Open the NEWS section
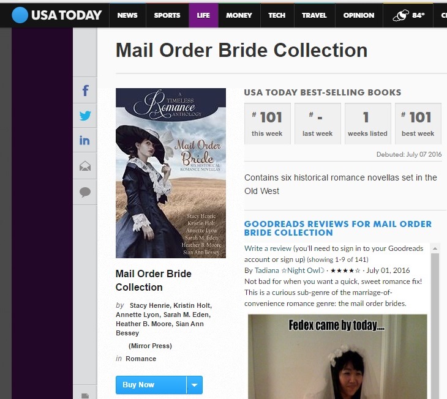The width and height of the screenshot is (447, 399). click(127, 15)
